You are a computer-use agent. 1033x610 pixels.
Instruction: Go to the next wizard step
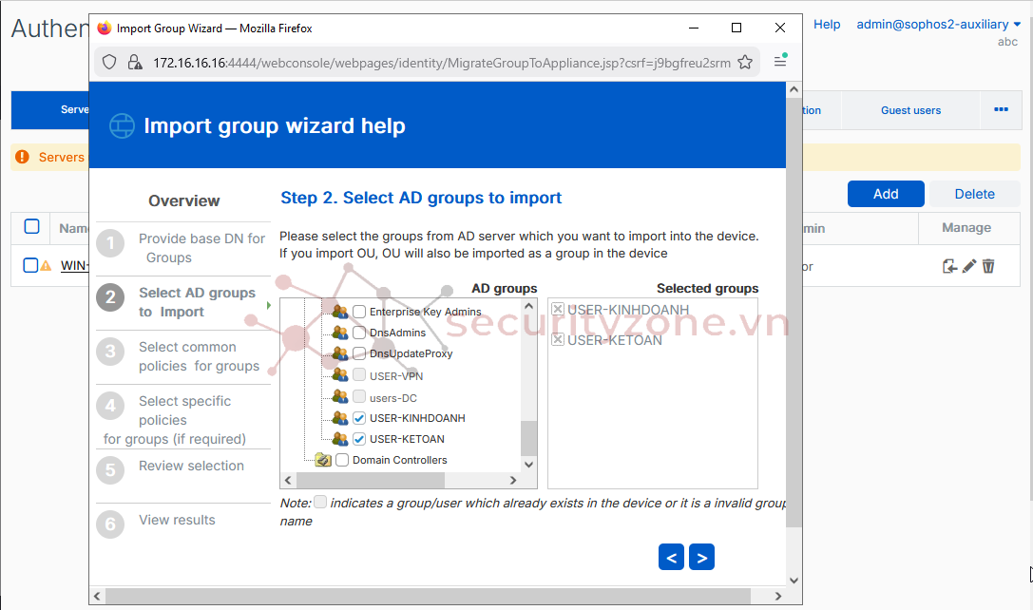[x=701, y=558]
